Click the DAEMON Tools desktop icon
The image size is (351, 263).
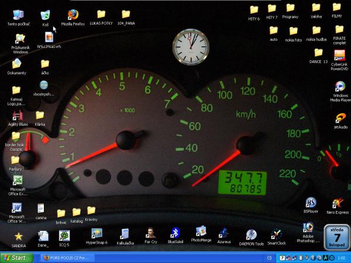(251, 235)
